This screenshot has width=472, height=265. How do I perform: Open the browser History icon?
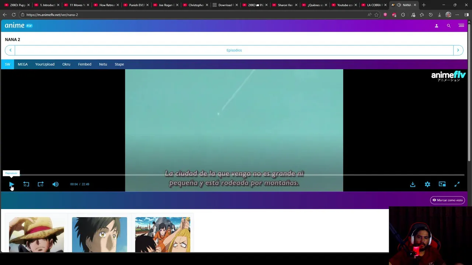[x=430, y=15]
